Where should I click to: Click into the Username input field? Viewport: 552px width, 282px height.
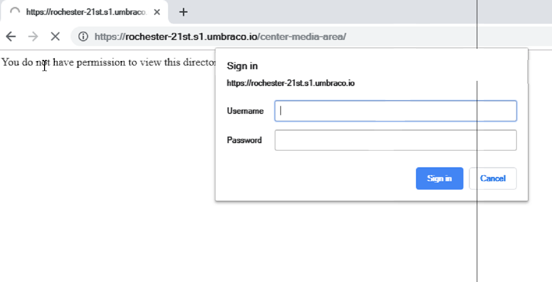click(x=396, y=111)
